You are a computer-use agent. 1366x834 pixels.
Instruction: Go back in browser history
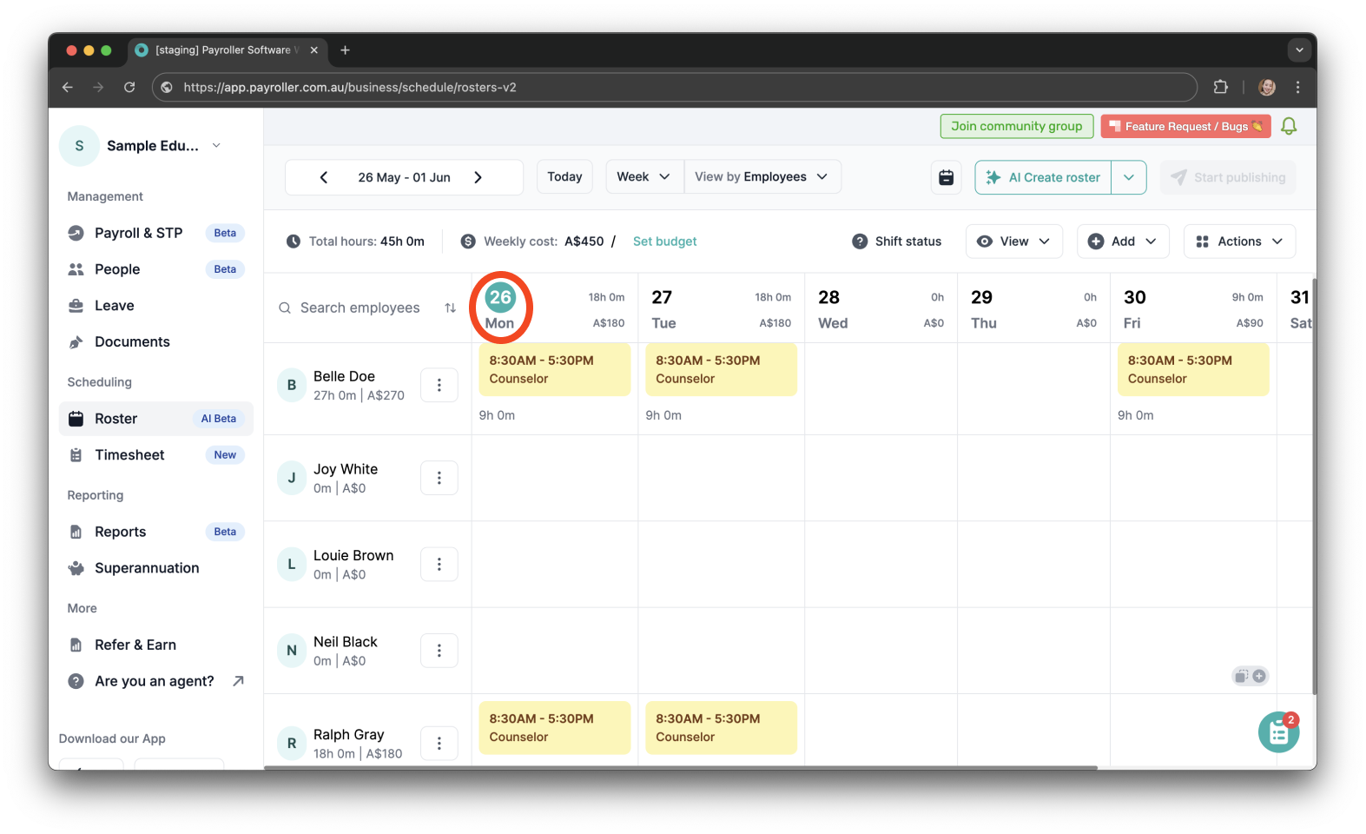[x=68, y=87]
